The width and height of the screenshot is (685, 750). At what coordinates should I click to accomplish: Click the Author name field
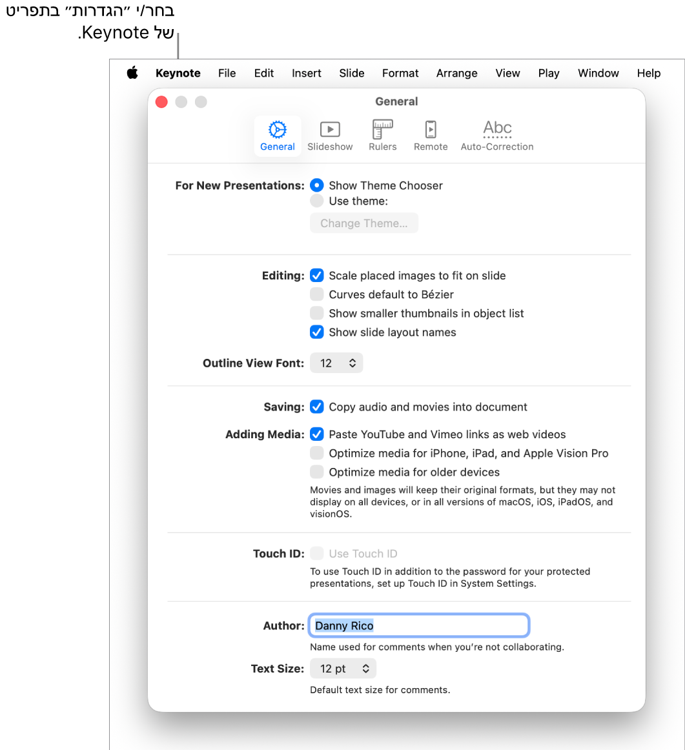[419, 625]
